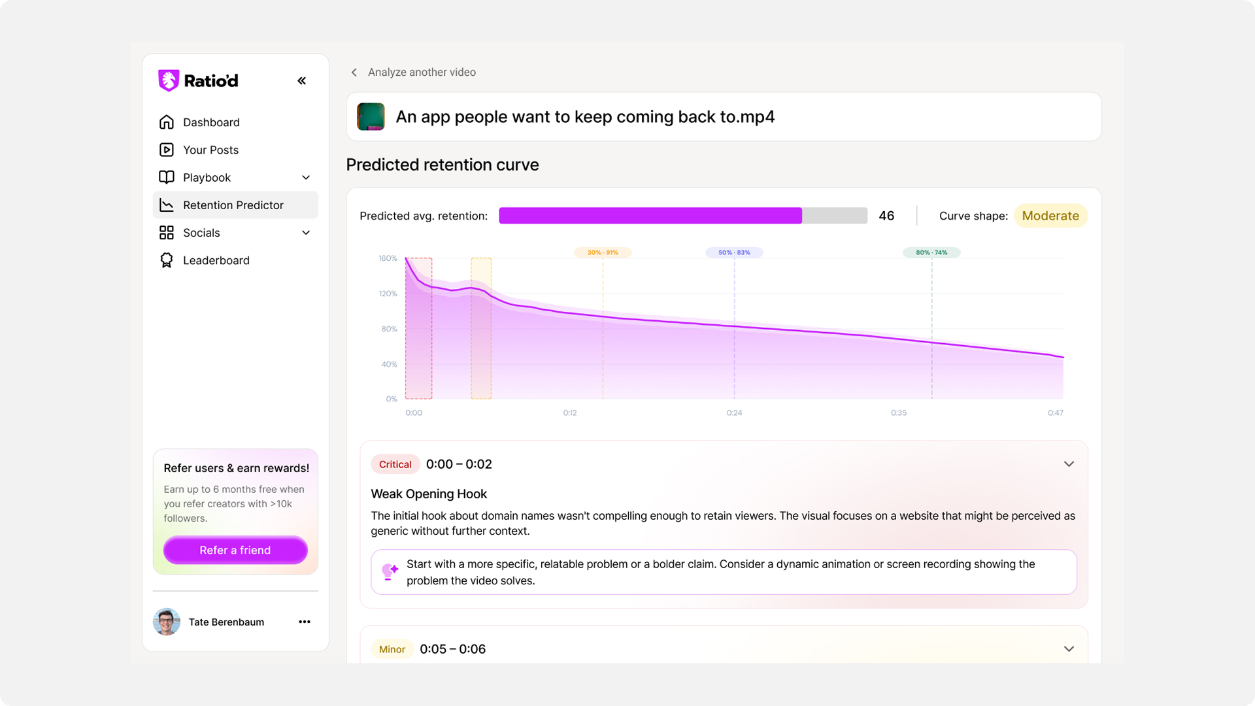Click the lightbulb suggestion icon
This screenshot has height=706, width=1255.
[x=390, y=572]
